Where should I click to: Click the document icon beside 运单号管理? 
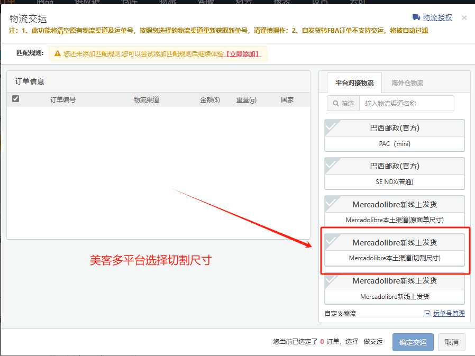click(427, 313)
